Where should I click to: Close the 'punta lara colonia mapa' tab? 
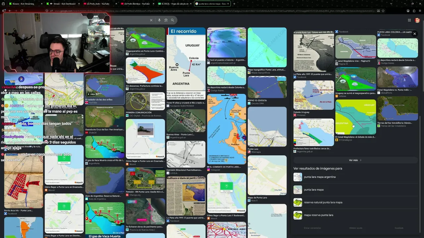click(228, 4)
